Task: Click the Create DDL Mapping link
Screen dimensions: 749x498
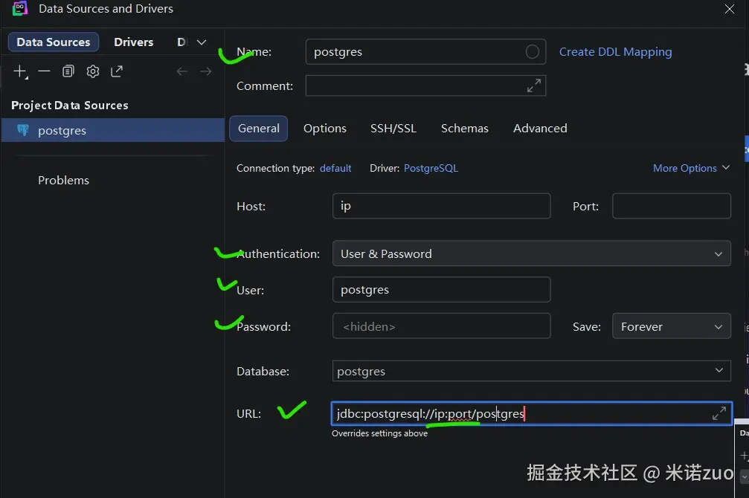Action: pos(615,51)
